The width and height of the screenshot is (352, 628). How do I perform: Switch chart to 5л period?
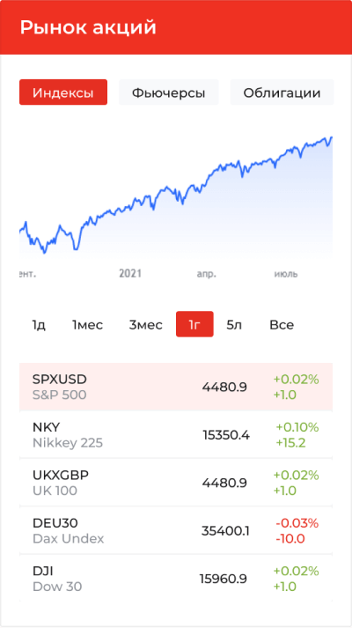point(234,324)
